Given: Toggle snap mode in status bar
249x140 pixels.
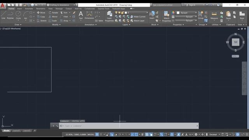Looking at the screenshot, I should [x=101, y=135].
